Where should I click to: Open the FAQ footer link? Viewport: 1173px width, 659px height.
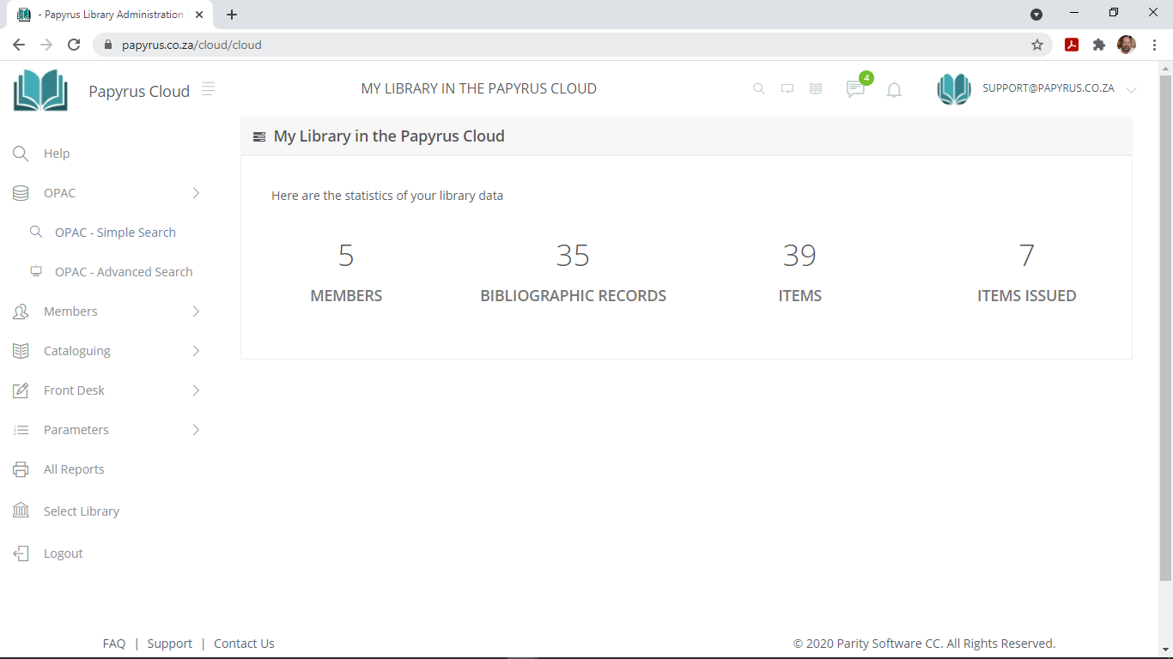point(114,644)
